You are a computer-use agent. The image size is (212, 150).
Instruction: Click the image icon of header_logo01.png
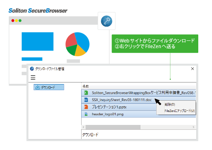tap(86, 114)
